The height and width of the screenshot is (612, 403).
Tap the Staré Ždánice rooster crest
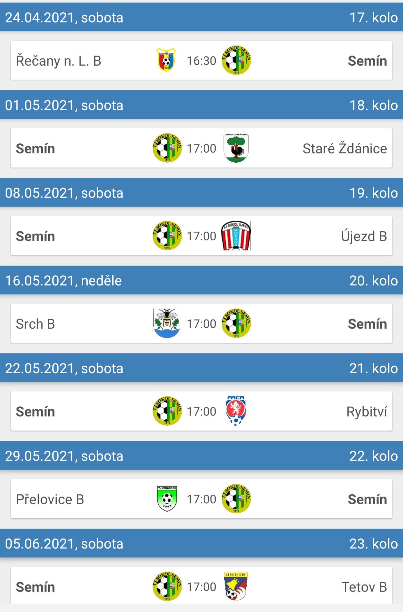pyautogui.click(x=236, y=148)
